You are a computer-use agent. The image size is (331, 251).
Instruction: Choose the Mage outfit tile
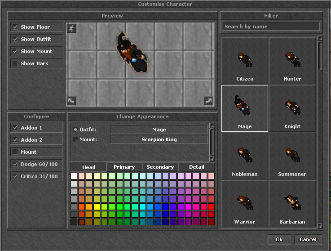(x=245, y=108)
